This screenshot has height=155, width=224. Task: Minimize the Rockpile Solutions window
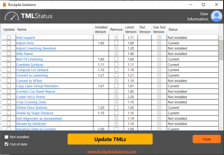coord(191,5)
